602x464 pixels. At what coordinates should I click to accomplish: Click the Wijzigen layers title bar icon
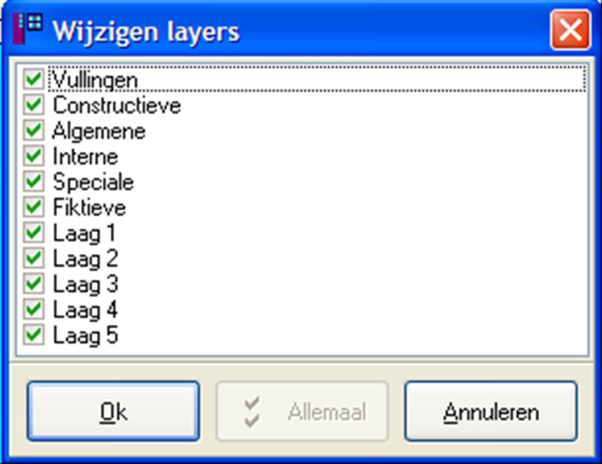27,29
